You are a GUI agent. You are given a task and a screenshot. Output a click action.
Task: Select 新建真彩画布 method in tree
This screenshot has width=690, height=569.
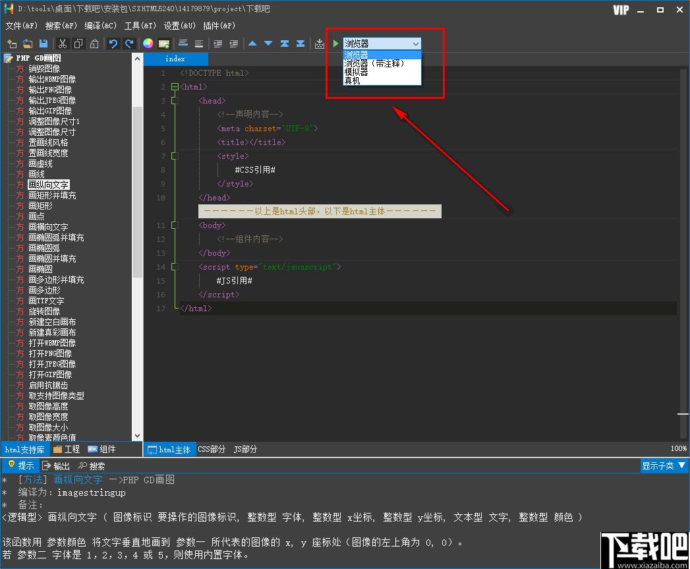52,332
